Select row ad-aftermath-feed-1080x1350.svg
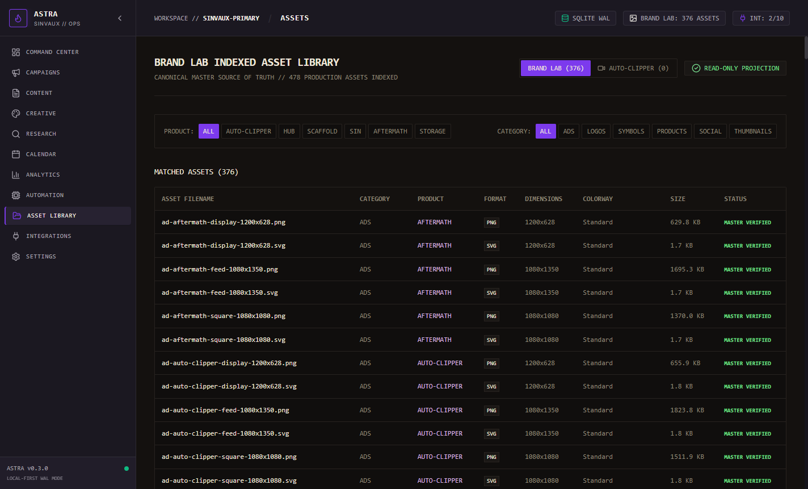Viewport: 808px width, 489px height. 470,292
